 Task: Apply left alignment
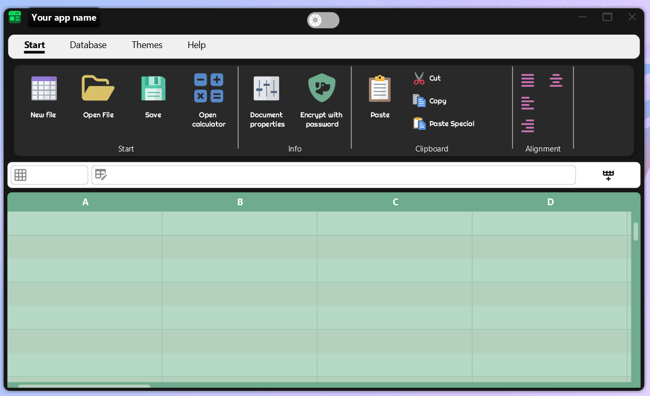[528, 103]
